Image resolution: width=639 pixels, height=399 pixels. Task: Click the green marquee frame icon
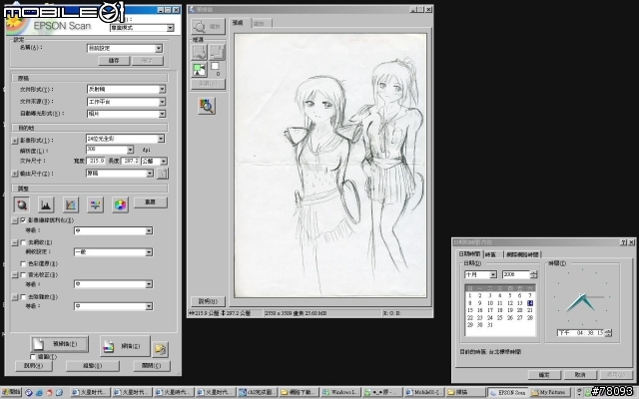click(200, 70)
